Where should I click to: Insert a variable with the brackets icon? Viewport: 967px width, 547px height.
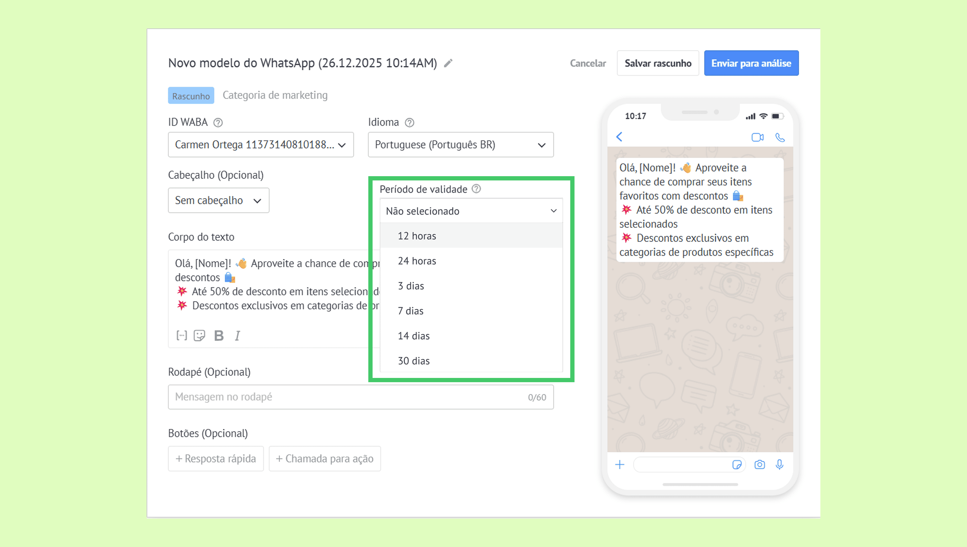click(x=182, y=335)
